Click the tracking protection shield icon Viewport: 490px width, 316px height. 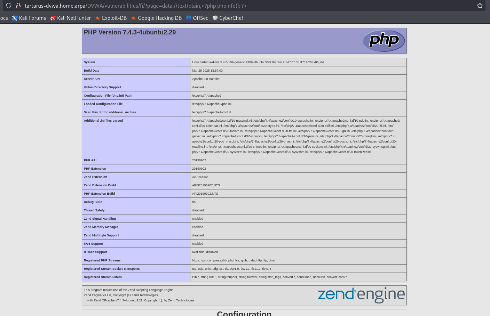click(x=9, y=6)
